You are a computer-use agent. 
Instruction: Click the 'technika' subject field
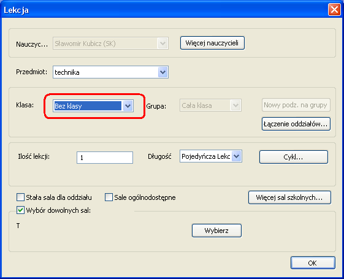[x=105, y=72]
